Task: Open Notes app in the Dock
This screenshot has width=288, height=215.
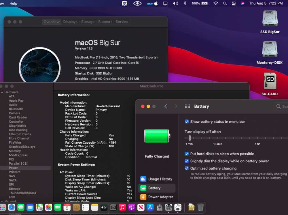Action: (94, 208)
